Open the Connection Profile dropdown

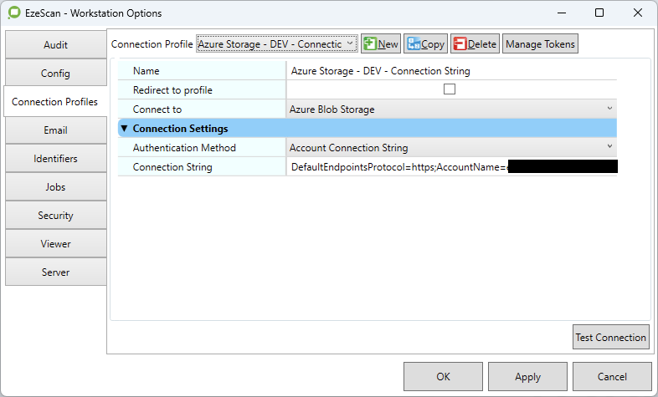click(x=276, y=43)
